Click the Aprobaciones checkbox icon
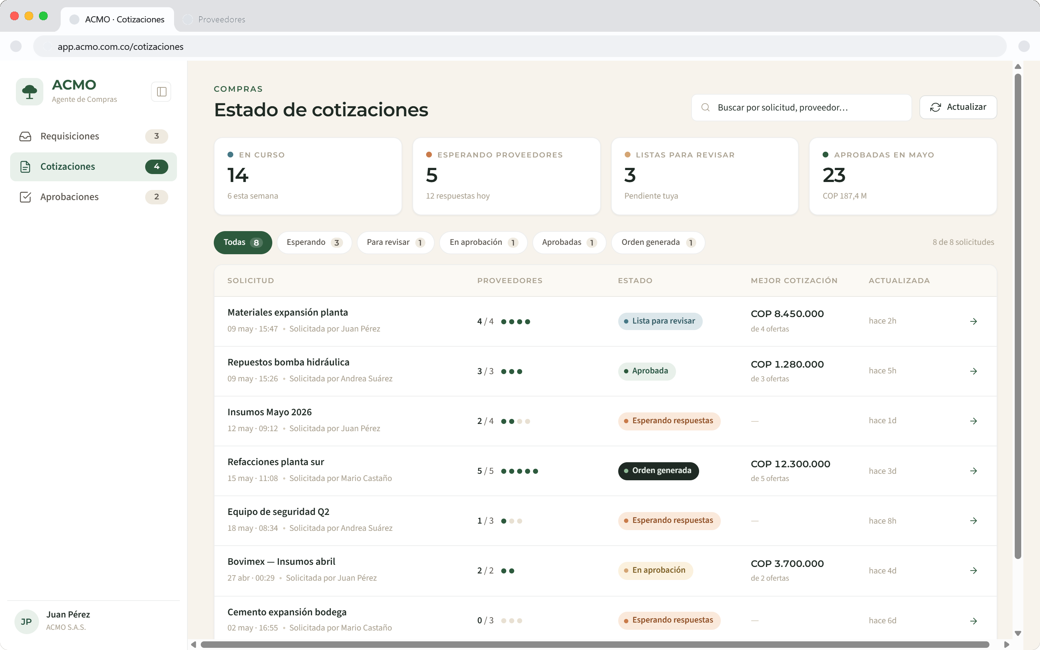This screenshot has height=650, width=1040. 25,197
